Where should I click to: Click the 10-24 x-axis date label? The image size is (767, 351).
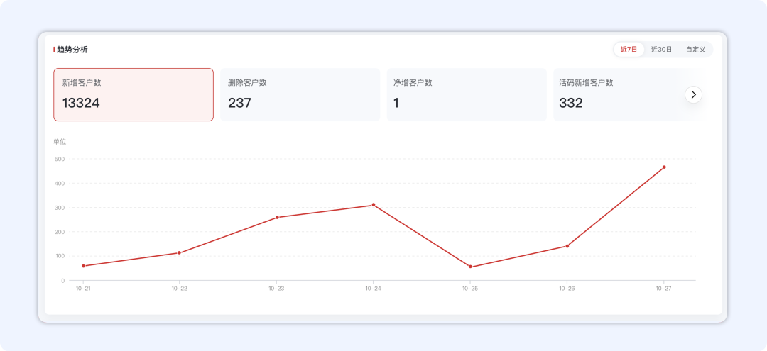pyautogui.click(x=374, y=289)
